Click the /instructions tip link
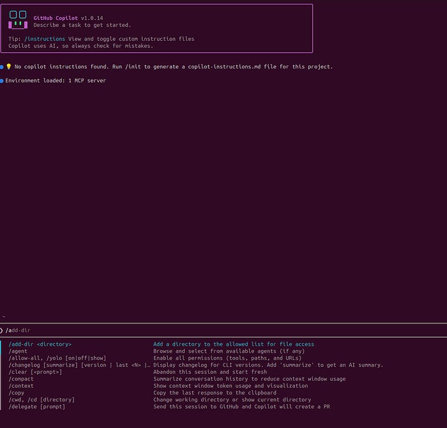This screenshot has width=447, height=428. (45, 39)
